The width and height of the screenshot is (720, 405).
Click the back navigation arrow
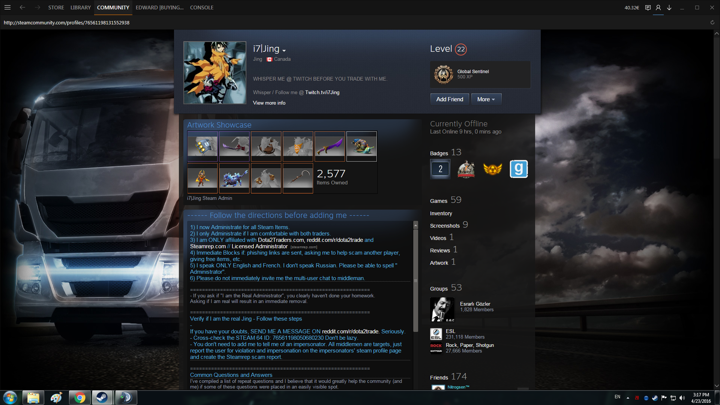point(22,7)
